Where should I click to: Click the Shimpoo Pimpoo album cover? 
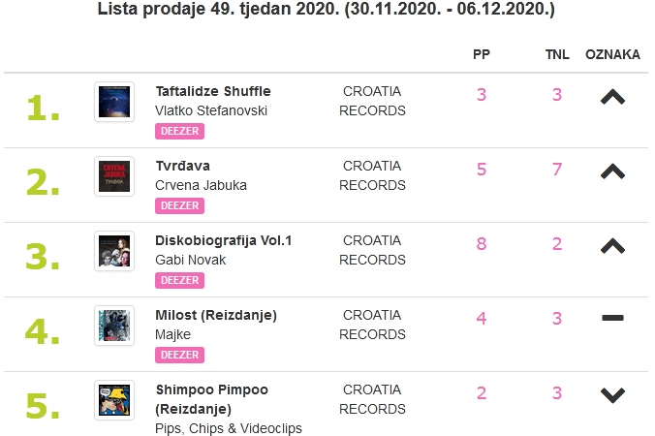[x=113, y=400]
